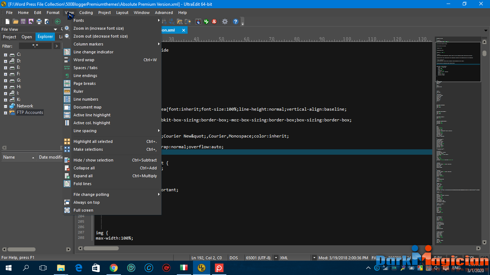This screenshot has width=490, height=275.
Task: Click the blue Help question mark icon
Action: 235,21
